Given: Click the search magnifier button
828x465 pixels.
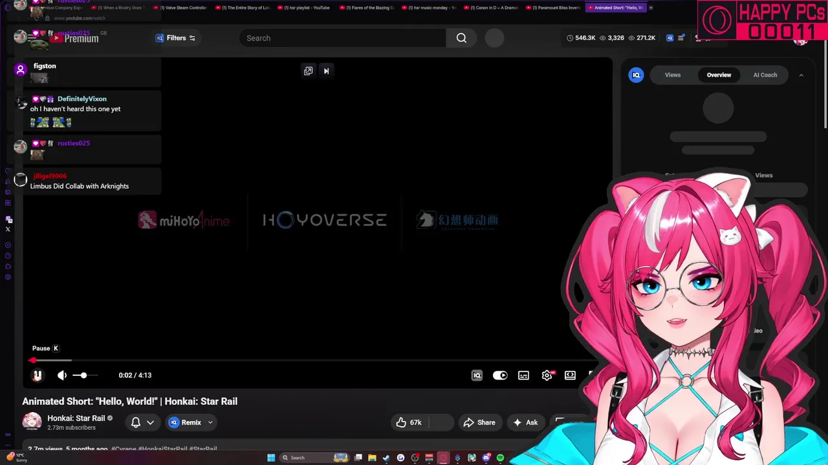Looking at the screenshot, I should pyautogui.click(x=461, y=38).
